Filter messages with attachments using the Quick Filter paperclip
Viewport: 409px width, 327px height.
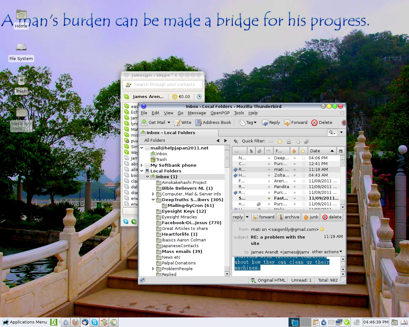tap(306, 141)
